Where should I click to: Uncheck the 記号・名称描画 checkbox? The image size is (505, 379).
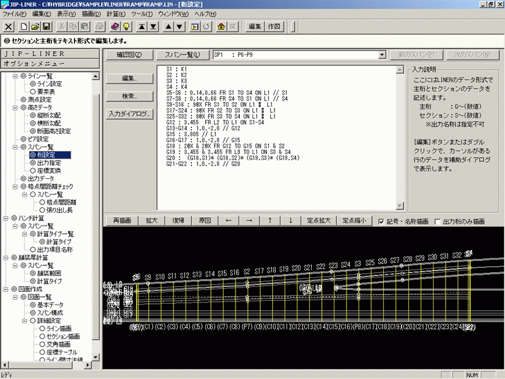(x=381, y=222)
